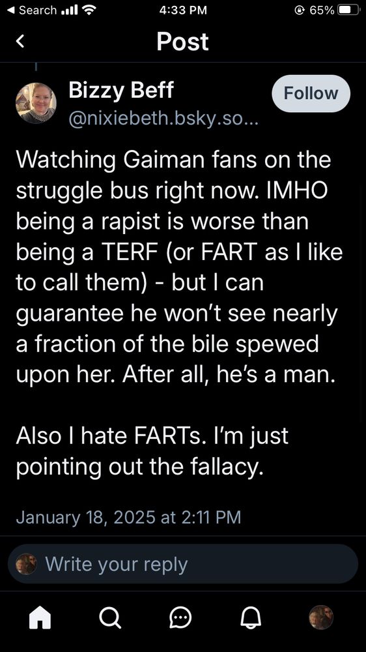This screenshot has width=366, height=652.
Task: Open the Search magnifier tab
Action: pyautogui.click(x=111, y=617)
